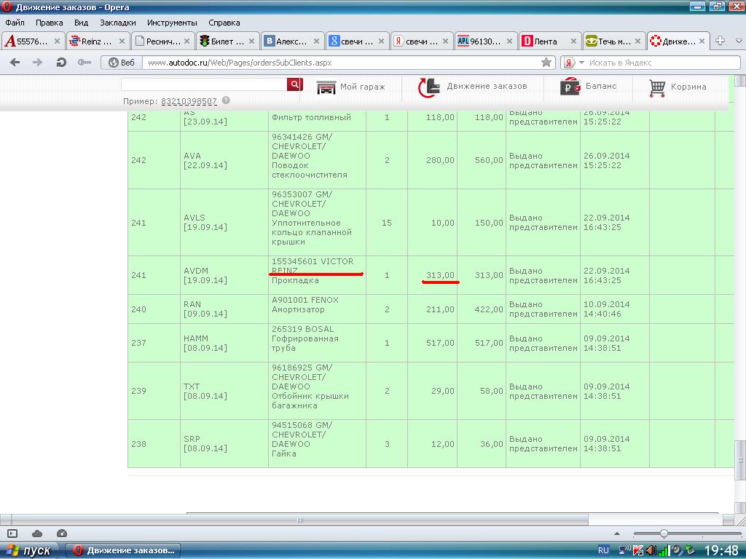The height and width of the screenshot is (559, 746).
Task: Reload the page in Opera
Action: tap(61, 63)
